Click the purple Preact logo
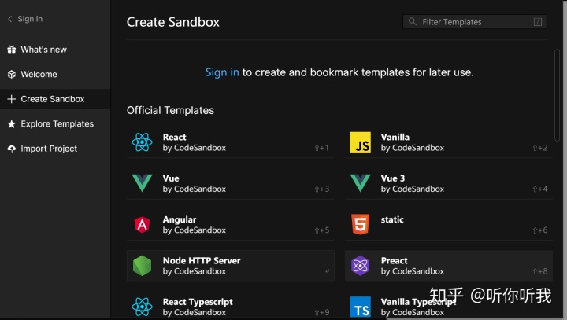The width and height of the screenshot is (567, 320). coord(360,266)
